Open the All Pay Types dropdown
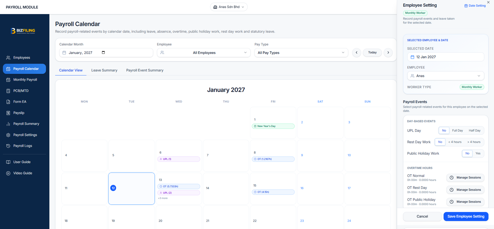 (301, 53)
